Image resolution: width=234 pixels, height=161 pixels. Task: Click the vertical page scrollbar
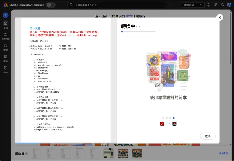[231, 39]
